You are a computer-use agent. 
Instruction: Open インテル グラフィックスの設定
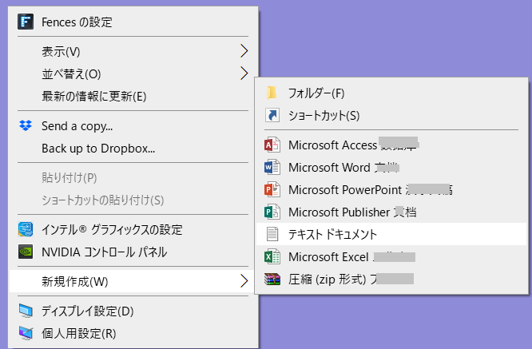[133, 230]
